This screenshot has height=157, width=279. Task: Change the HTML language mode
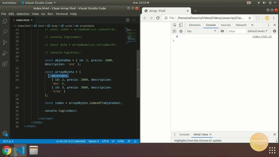pyautogui.click(x=121, y=141)
